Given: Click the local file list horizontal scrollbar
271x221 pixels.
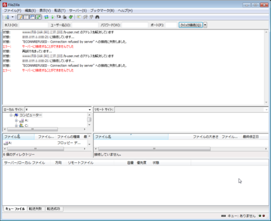Looking at the screenshot, I should [x=36, y=149].
